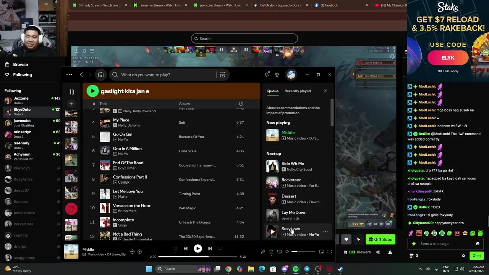Open the Spotify mini player
The image size is (489, 275).
coord(321,252)
